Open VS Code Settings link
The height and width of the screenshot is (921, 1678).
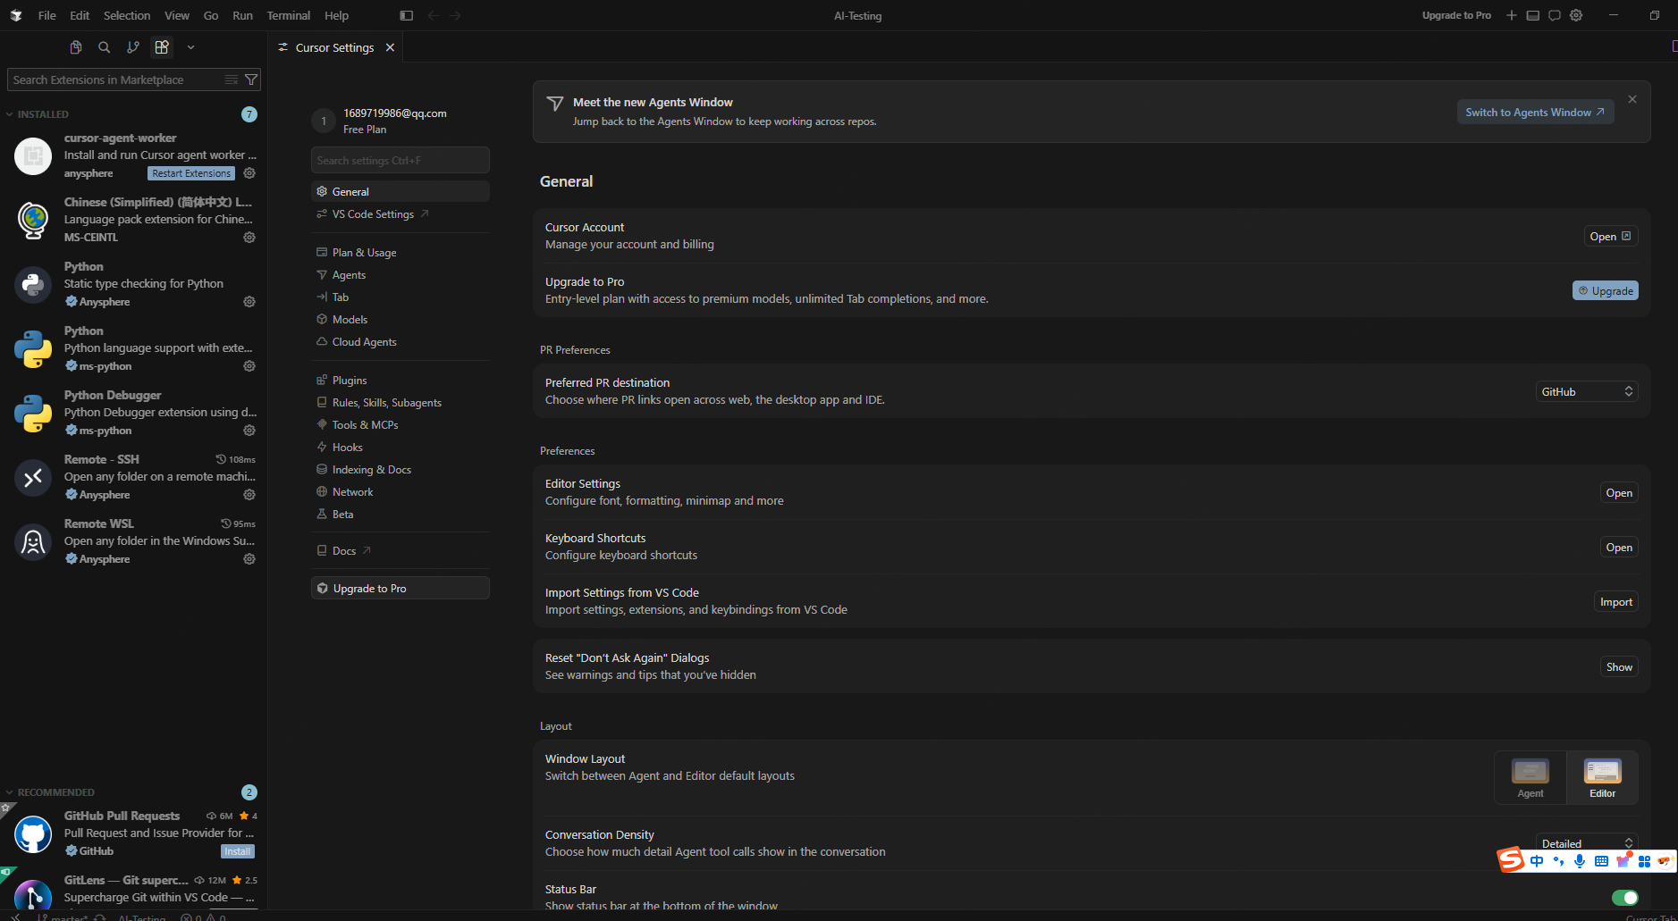tap(401, 214)
